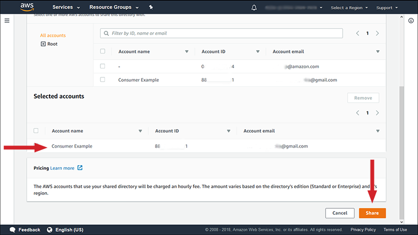Sort accounts table by Account email arrow

(378, 52)
